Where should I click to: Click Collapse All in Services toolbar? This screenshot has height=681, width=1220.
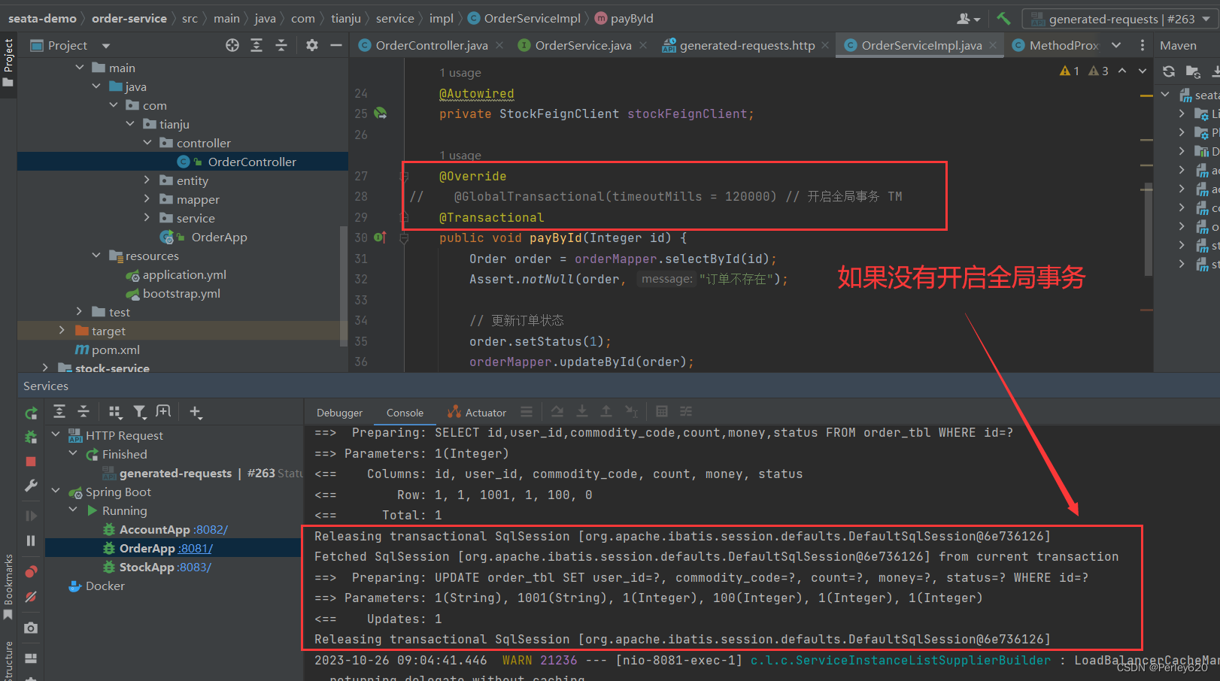83,411
